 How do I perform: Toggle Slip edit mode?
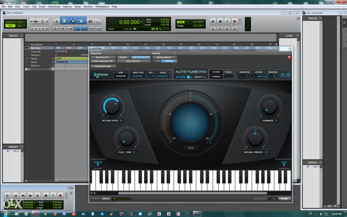(x=10, y=26)
